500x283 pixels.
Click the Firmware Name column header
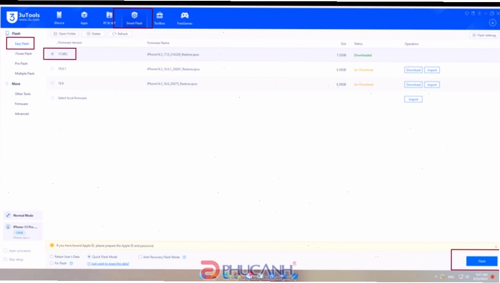click(158, 43)
